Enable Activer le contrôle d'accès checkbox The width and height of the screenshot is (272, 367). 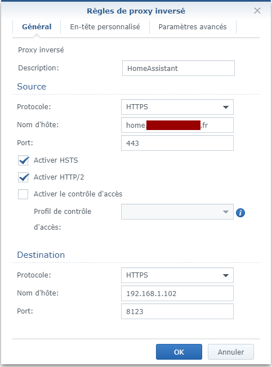[23, 194]
